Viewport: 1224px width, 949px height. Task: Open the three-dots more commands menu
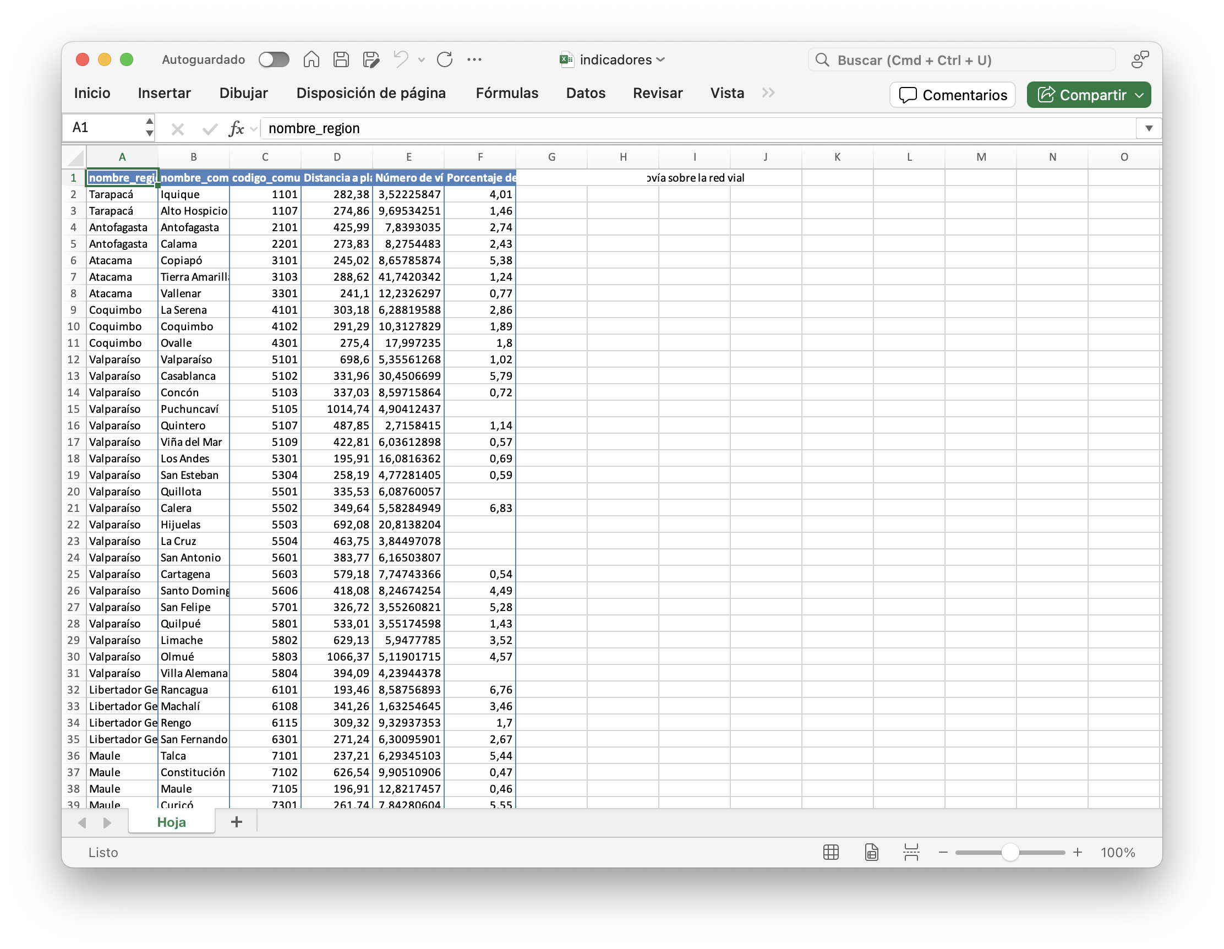[x=474, y=59]
